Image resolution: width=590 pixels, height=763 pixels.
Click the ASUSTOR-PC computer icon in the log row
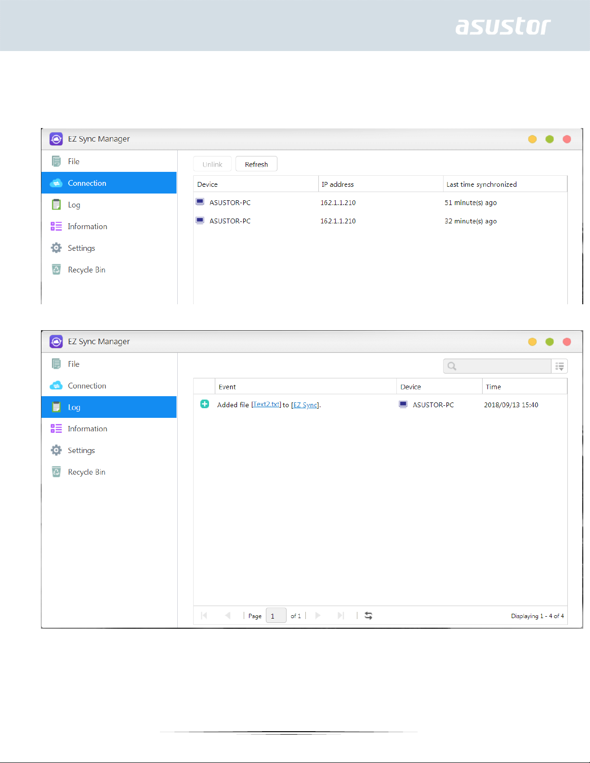[403, 404]
